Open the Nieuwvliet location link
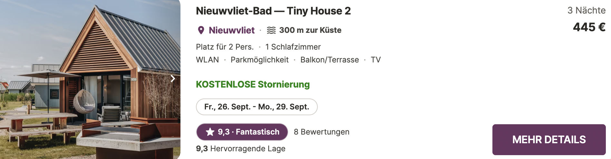 click(x=231, y=30)
